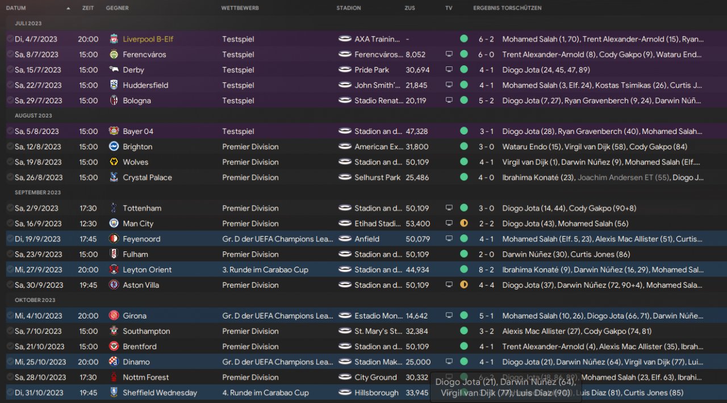727x403 pixels.
Task: Toggle the sort arrow on the Datum column
Action: (x=68, y=9)
